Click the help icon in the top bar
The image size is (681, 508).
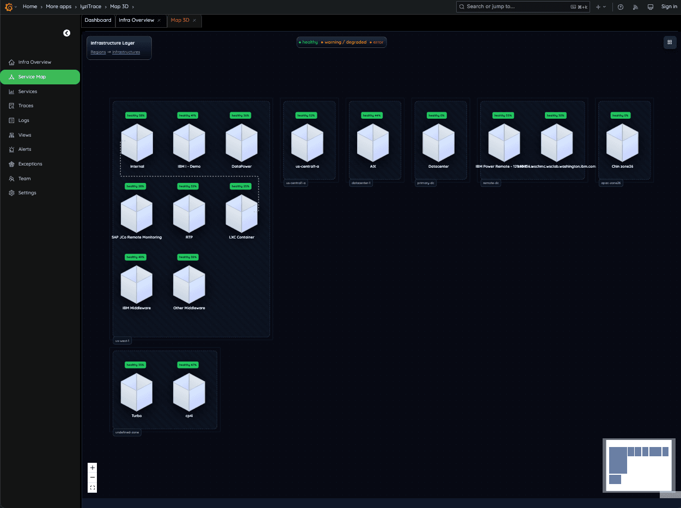pos(620,7)
